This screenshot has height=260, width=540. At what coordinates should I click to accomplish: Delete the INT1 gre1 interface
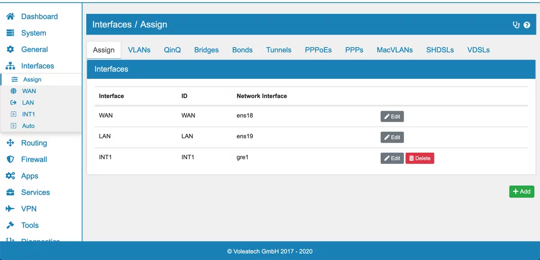coord(419,158)
